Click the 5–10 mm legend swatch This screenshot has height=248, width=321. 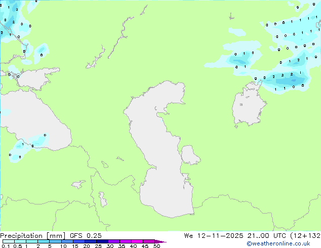pyautogui.click(x=55, y=241)
